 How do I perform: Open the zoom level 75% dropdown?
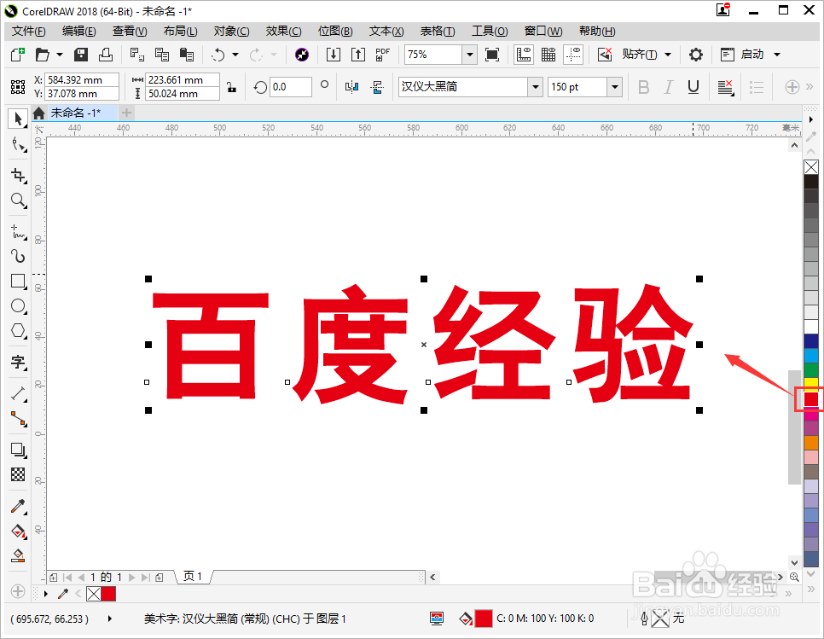point(470,54)
